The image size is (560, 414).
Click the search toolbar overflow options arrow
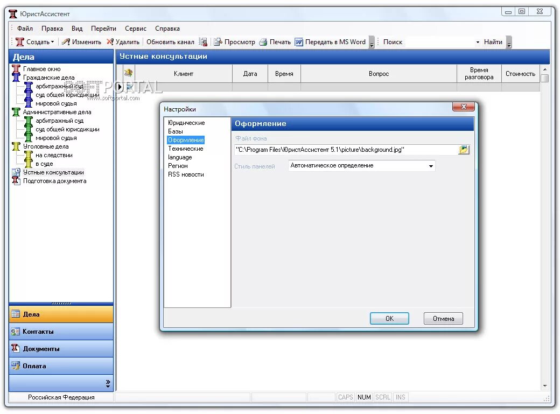tap(509, 43)
